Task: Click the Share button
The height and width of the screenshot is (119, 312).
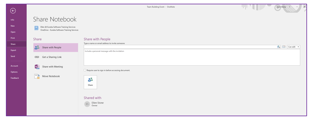Action: tap(90, 82)
